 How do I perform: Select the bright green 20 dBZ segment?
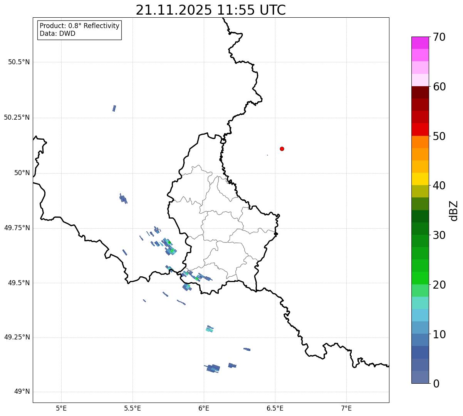pos(420,278)
